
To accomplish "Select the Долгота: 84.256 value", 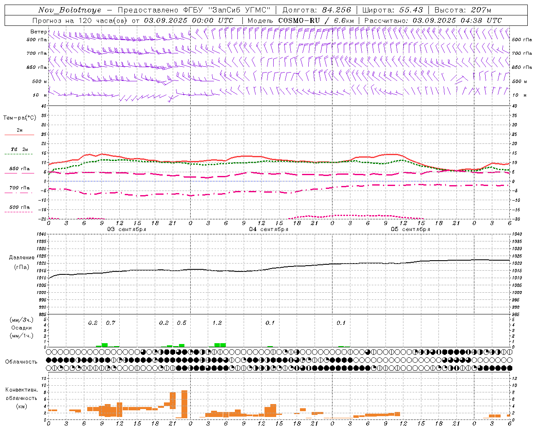I will [x=317, y=10].
